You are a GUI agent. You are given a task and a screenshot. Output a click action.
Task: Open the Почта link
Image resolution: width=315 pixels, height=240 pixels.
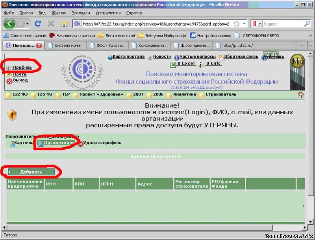pyautogui.click(x=19, y=74)
